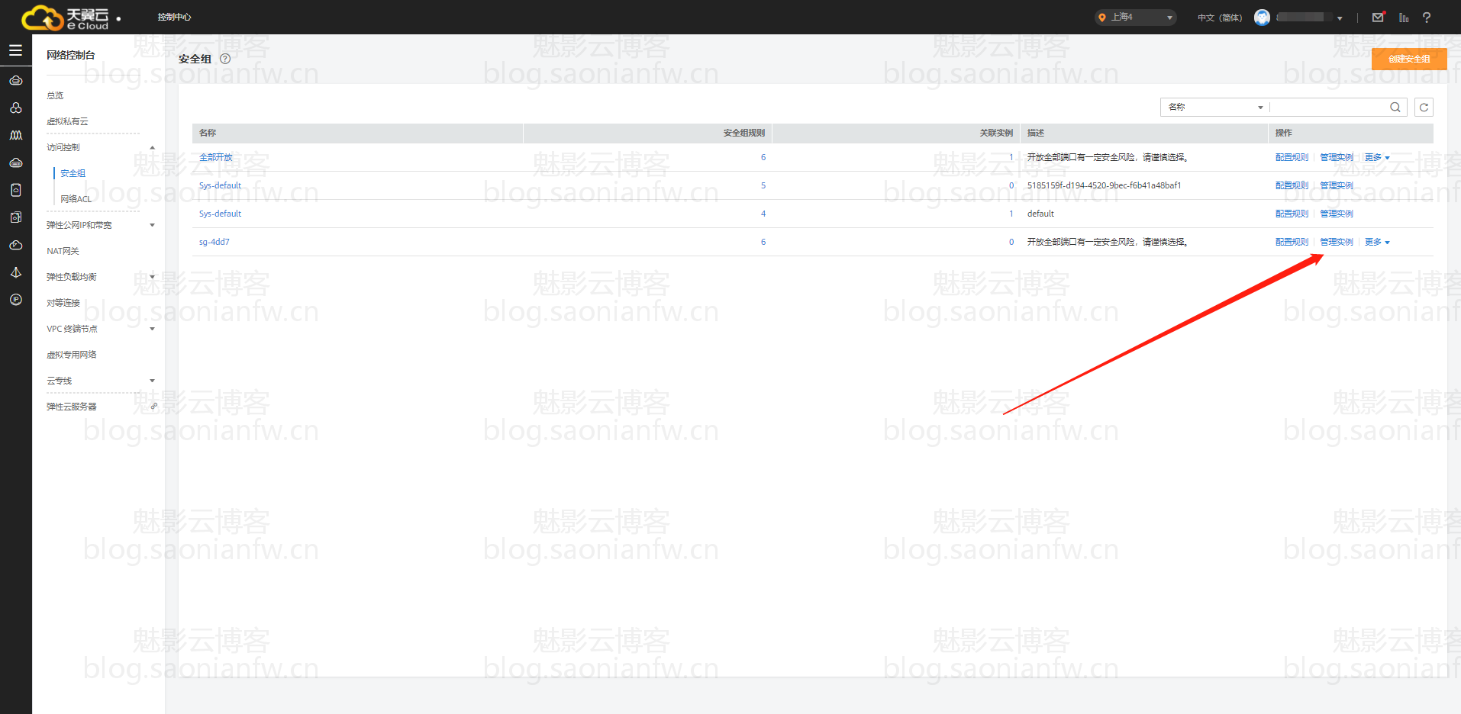Click the 关联实例 column header
Image resolution: width=1461 pixels, height=714 pixels.
[996, 133]
